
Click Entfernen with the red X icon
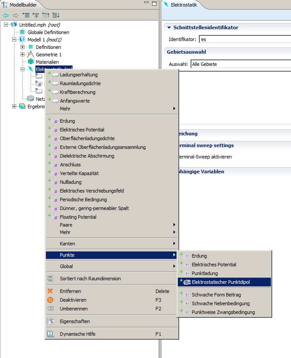click(x=70, y=291)
